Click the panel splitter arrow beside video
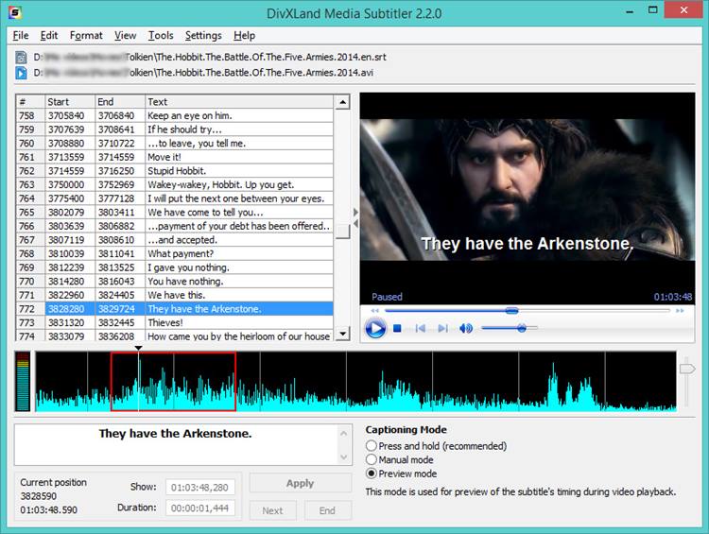 (x=355, y=212)
